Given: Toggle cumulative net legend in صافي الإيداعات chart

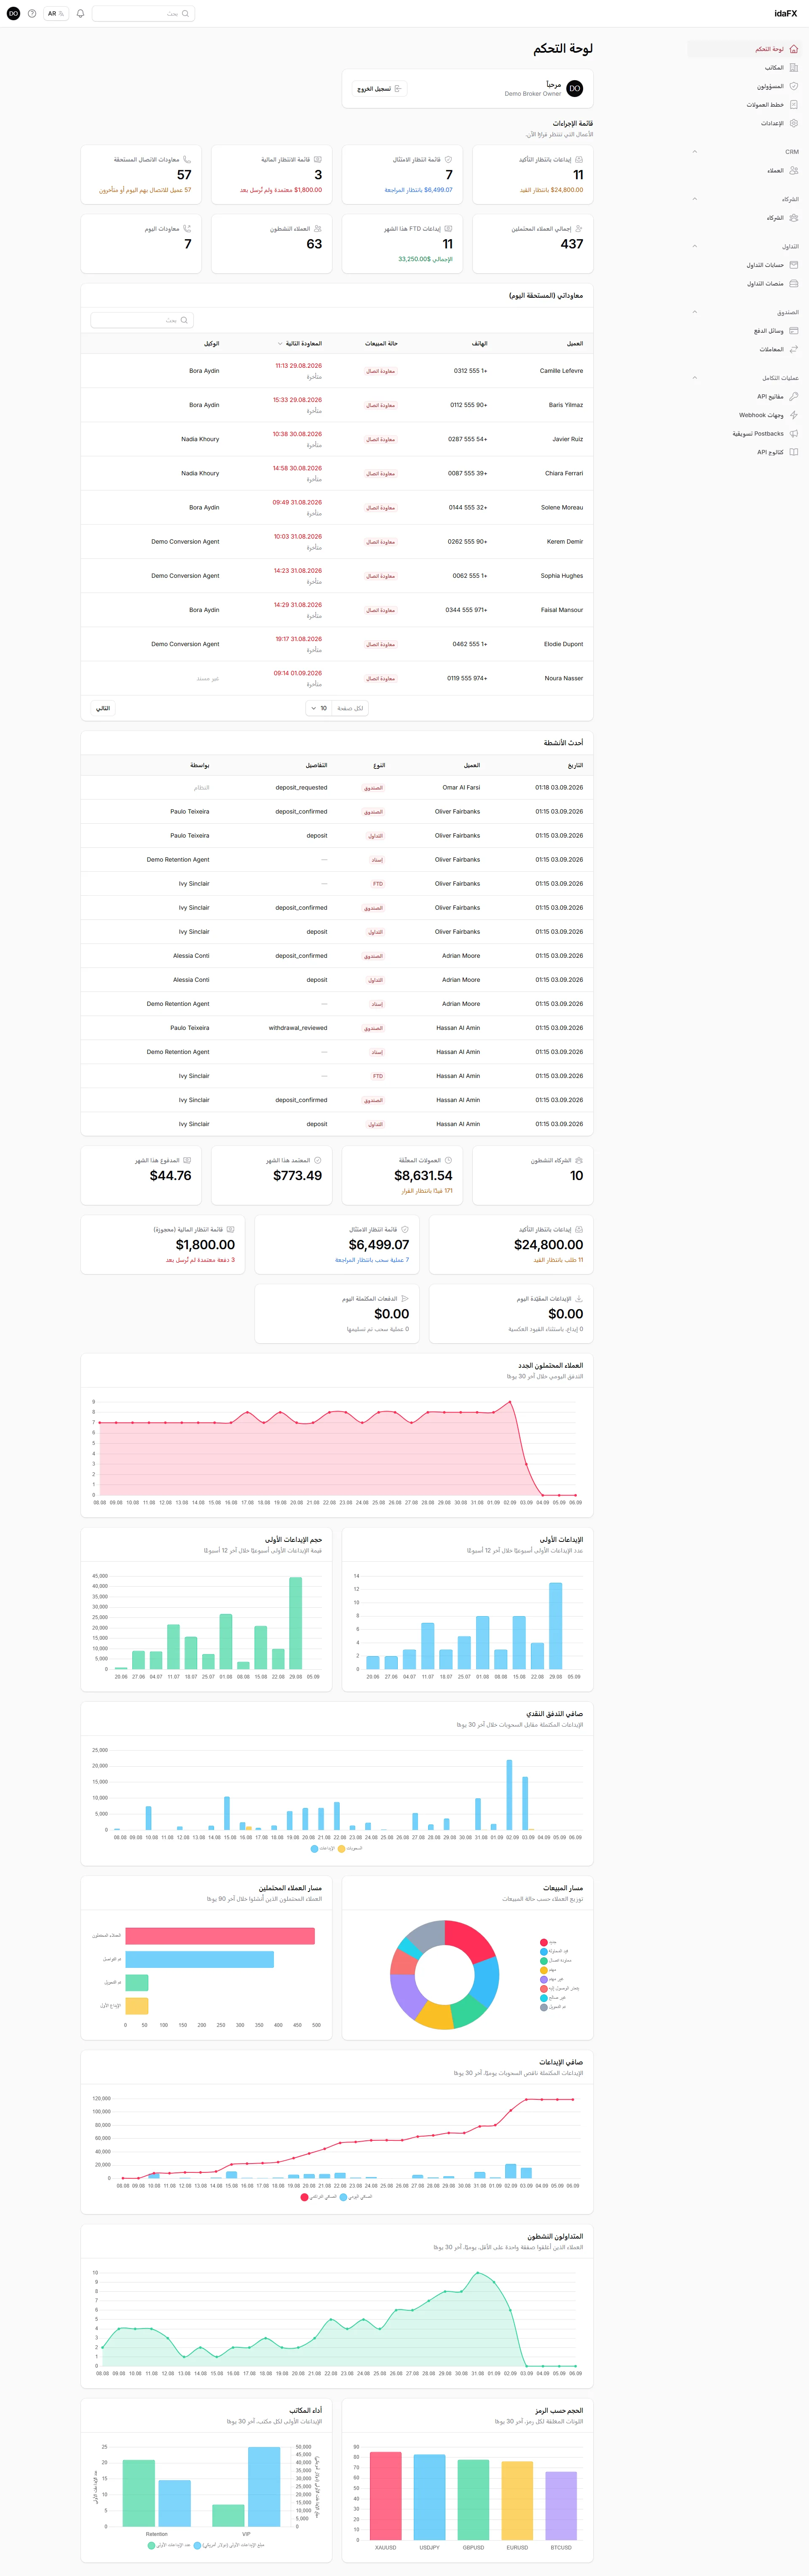Looking at the screenshot, I should (319, 2197).
